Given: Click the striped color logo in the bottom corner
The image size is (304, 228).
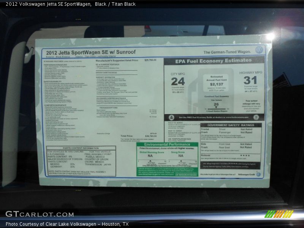Looking at the screenshot, I should [x=279, y=214].
